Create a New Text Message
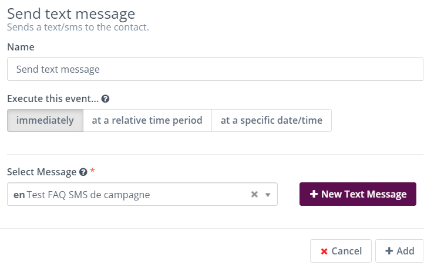The image size is (424, 265). (358, 194)
